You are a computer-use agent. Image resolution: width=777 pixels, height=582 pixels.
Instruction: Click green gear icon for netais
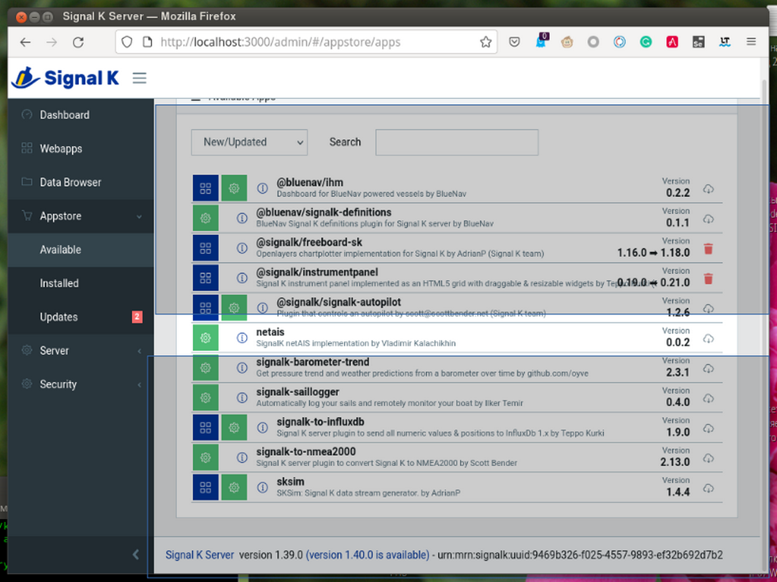click(x=205, y=338)
